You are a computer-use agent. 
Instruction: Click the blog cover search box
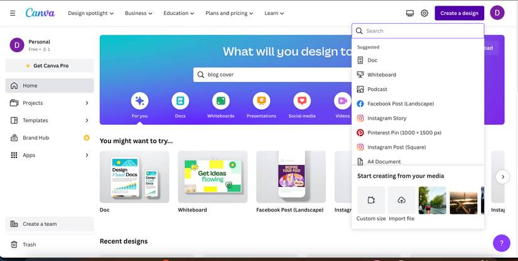click(272, 75)
